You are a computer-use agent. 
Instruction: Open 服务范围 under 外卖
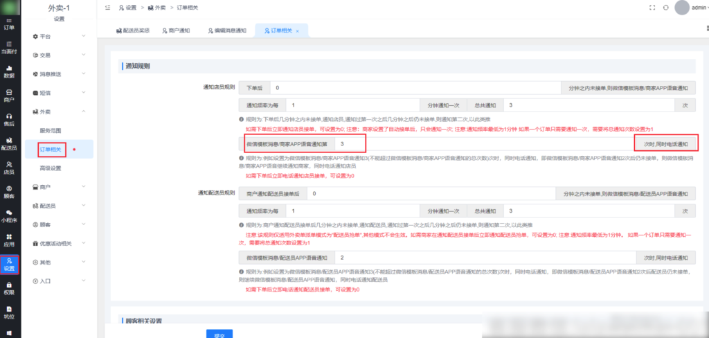tap(50, 130)
